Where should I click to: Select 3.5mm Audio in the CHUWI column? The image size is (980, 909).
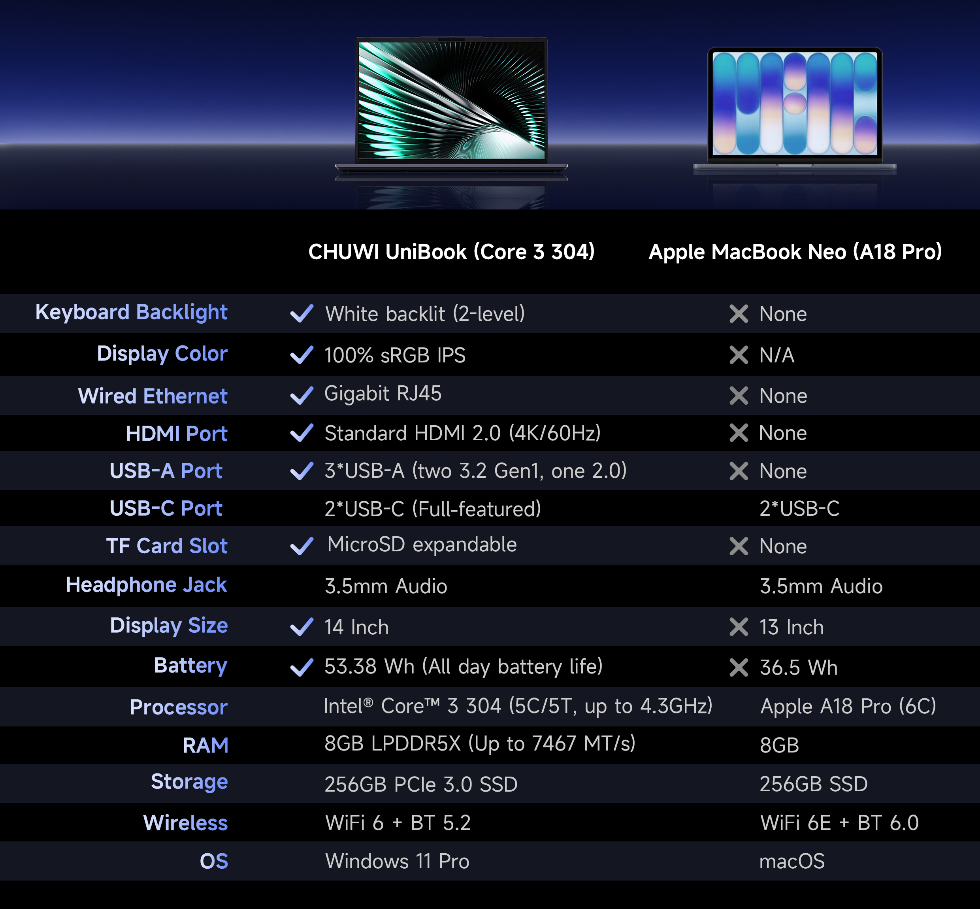386,587
